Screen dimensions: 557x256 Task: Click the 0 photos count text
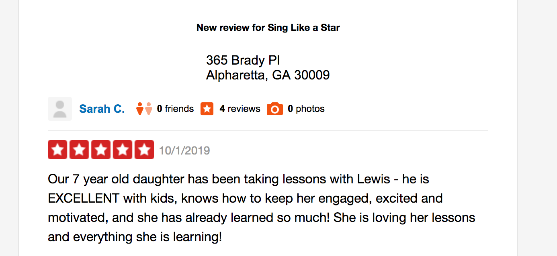(x=306, y=109)
